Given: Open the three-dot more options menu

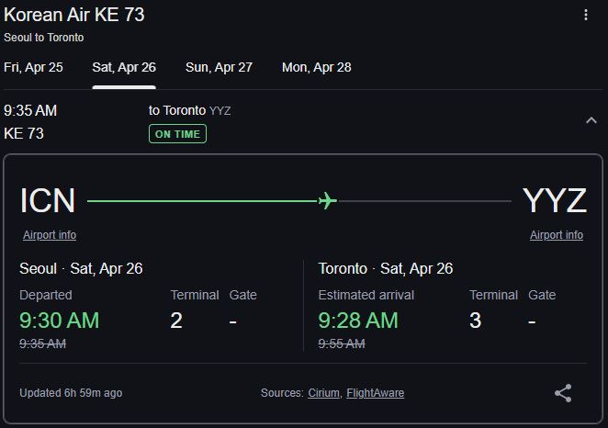Looking at the screenshot, I should 586,15.
